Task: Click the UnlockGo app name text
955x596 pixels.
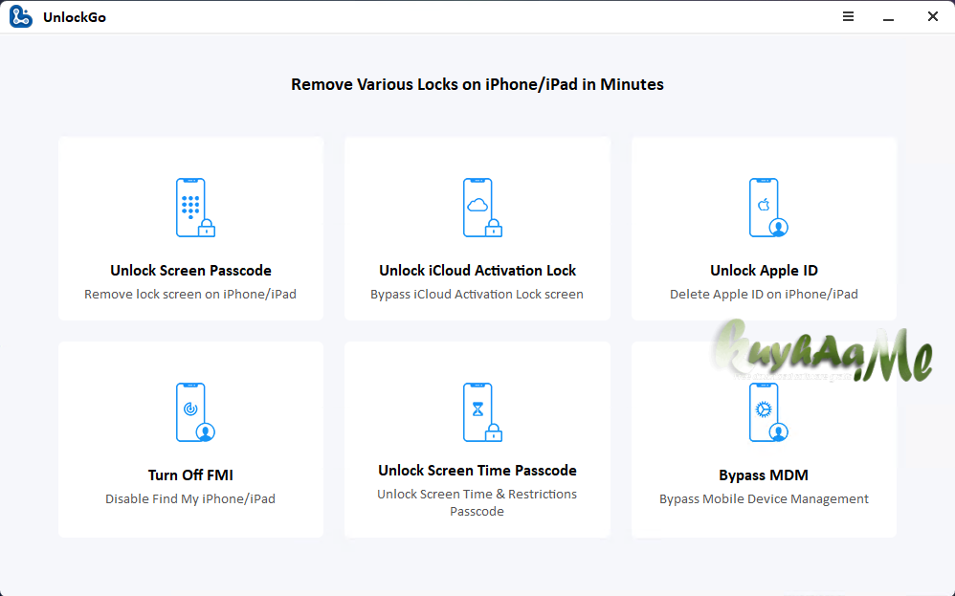Action: pyautogui.click(x=75, y=17)
